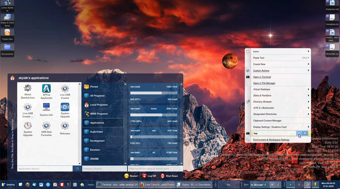Launch Firefox from the taskbar
Image resolution: width=340 pixels, height=189 pixels.
(27, 185)
